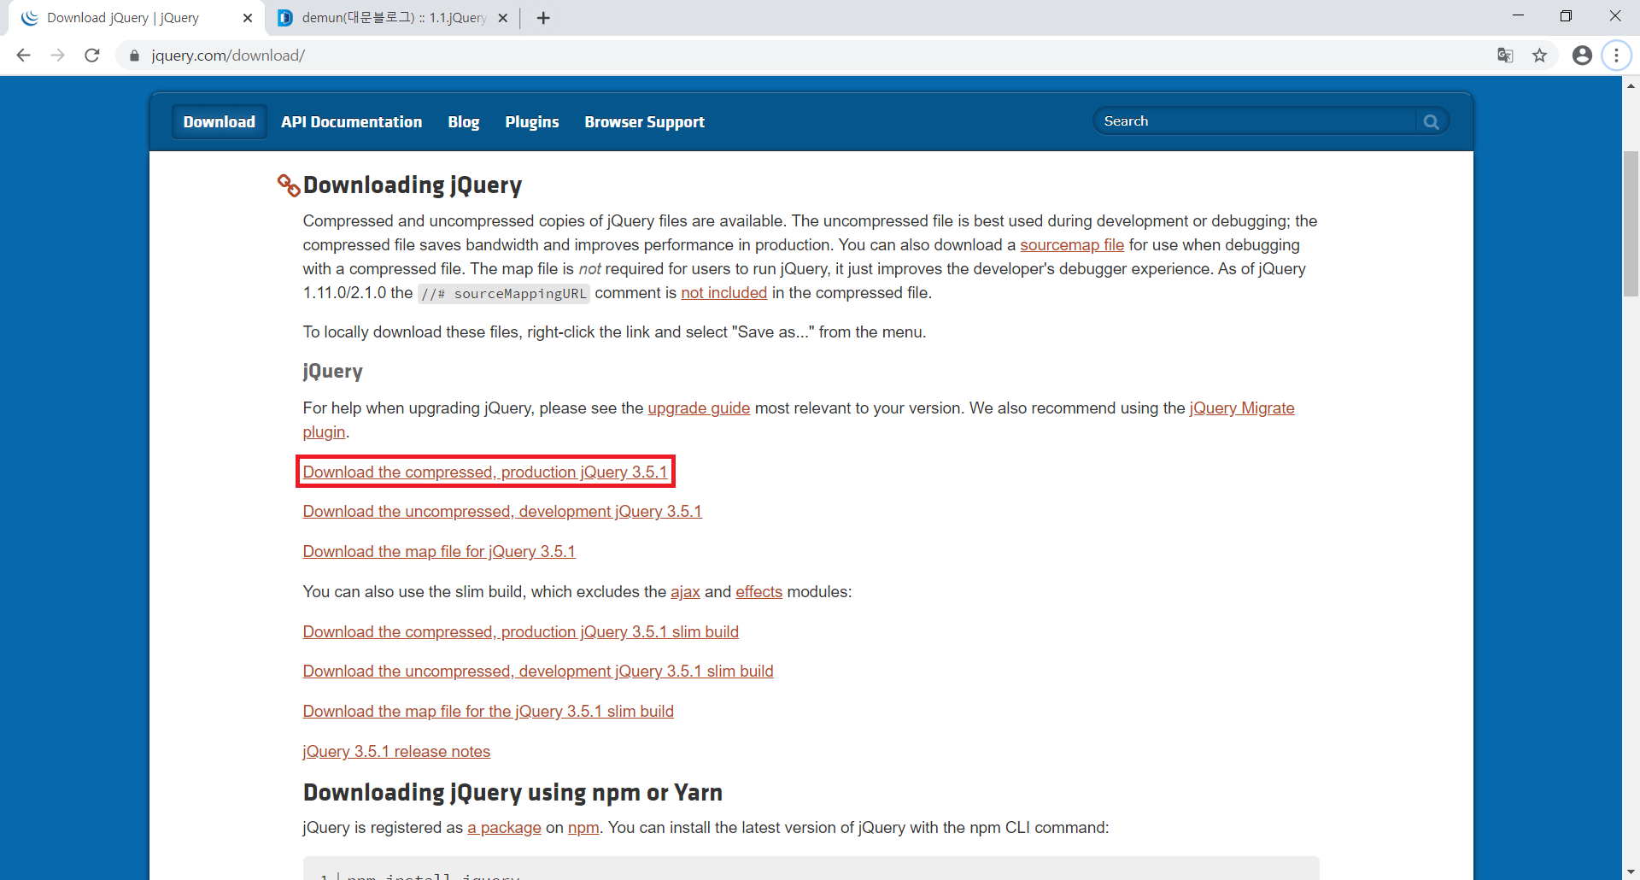Download the map file for slim build
1640x880 pixels.
(489, 712)
